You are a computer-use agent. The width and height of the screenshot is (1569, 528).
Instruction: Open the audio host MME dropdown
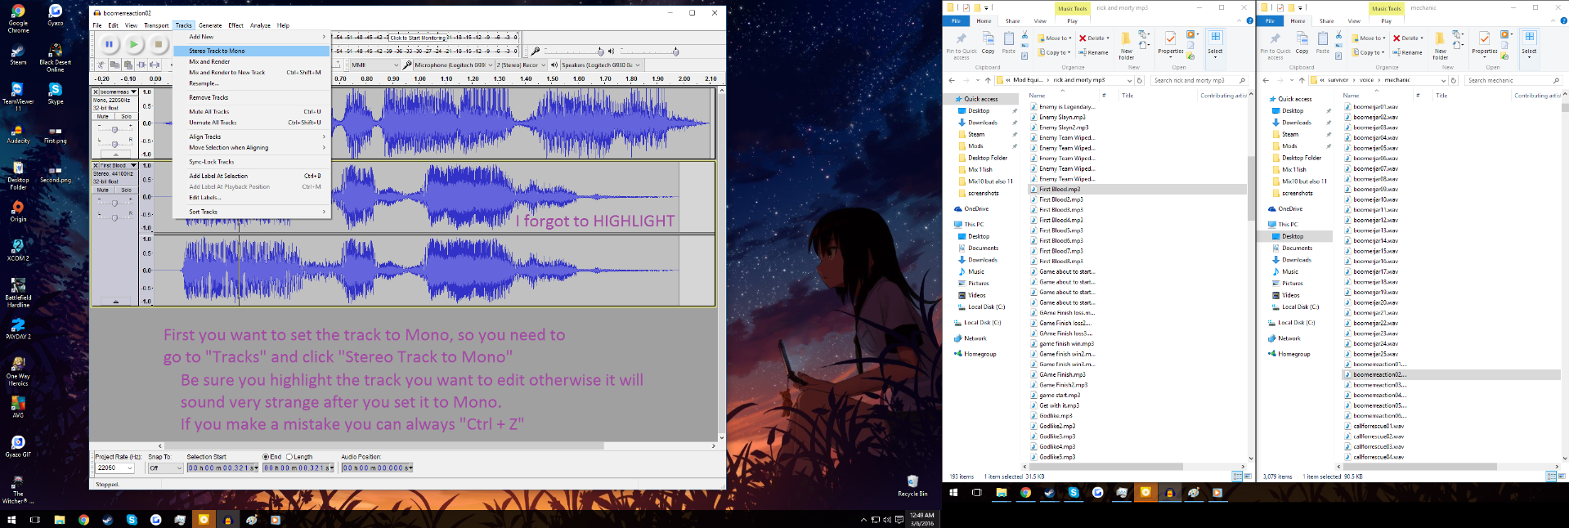(x=374, y=65)
